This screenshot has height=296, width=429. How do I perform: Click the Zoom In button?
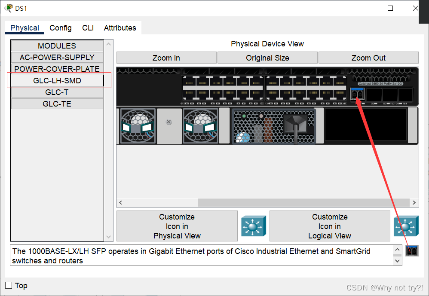(166, 58)
